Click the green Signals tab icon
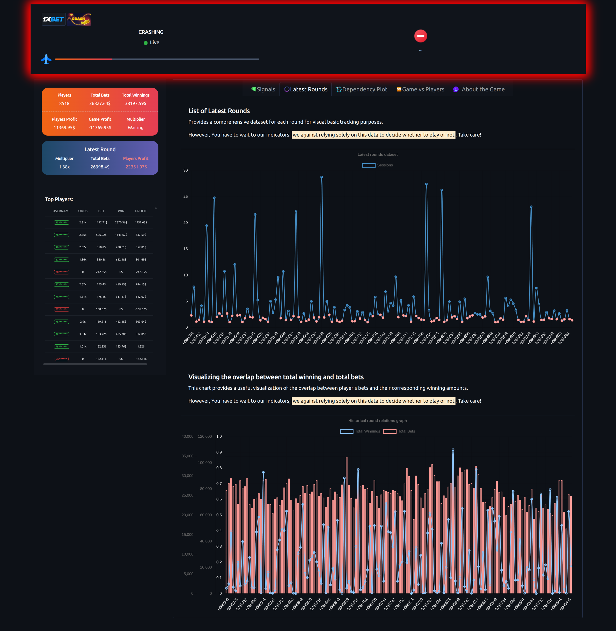Viewport: 616px width, 631px height. click(254, 89)
